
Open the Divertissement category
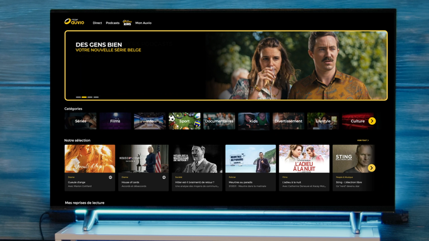289,121
